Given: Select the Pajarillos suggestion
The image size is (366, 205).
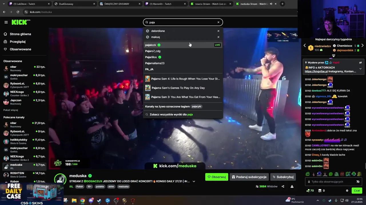Looking at the screenshot, I should 183,57.
